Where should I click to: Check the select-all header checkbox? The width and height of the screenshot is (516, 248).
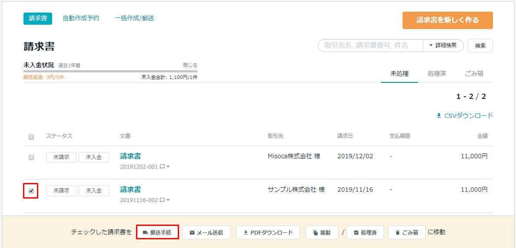(32, 137)
